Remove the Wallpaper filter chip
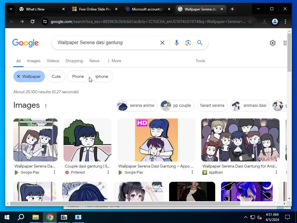This screenshot has width=297, height=223. 29,76
